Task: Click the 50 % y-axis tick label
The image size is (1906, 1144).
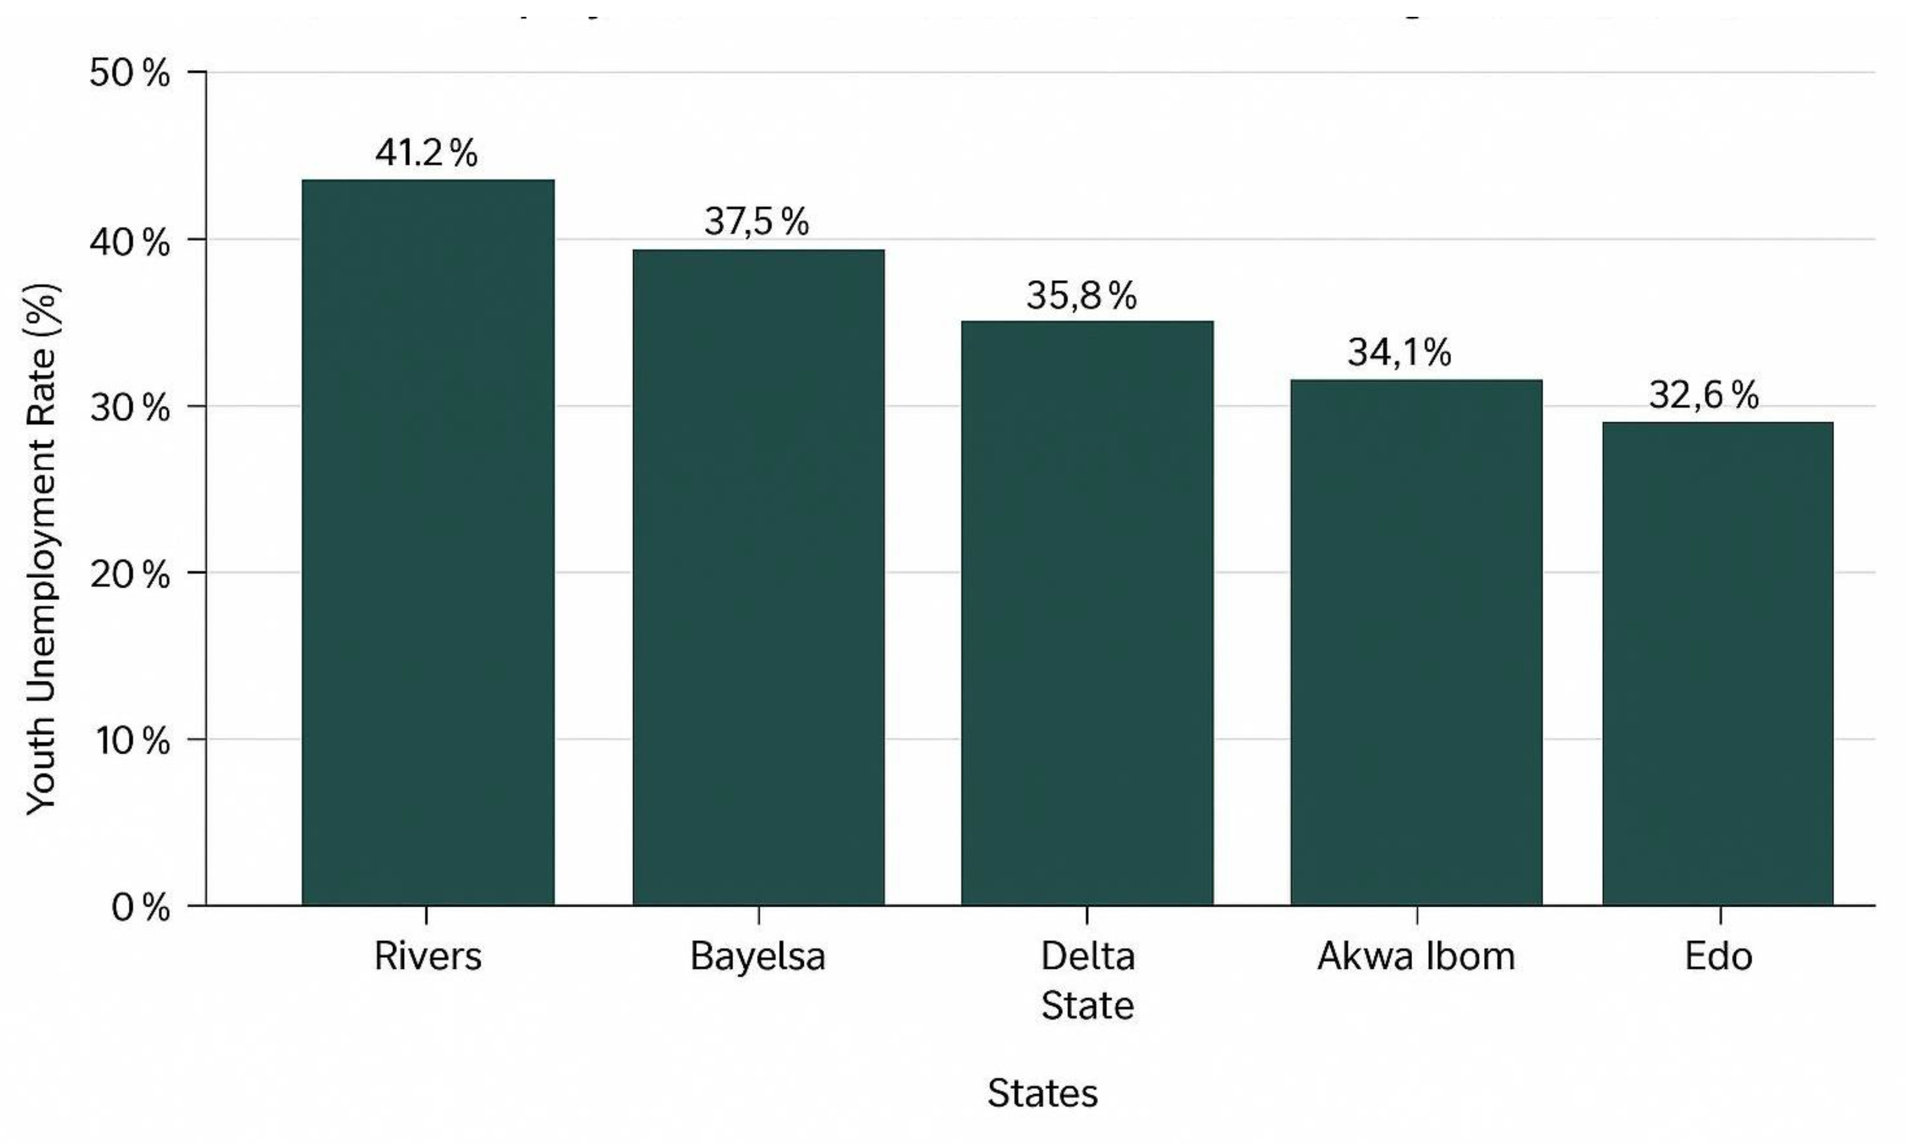Action: pyautogui.click(x=129, y=74)
